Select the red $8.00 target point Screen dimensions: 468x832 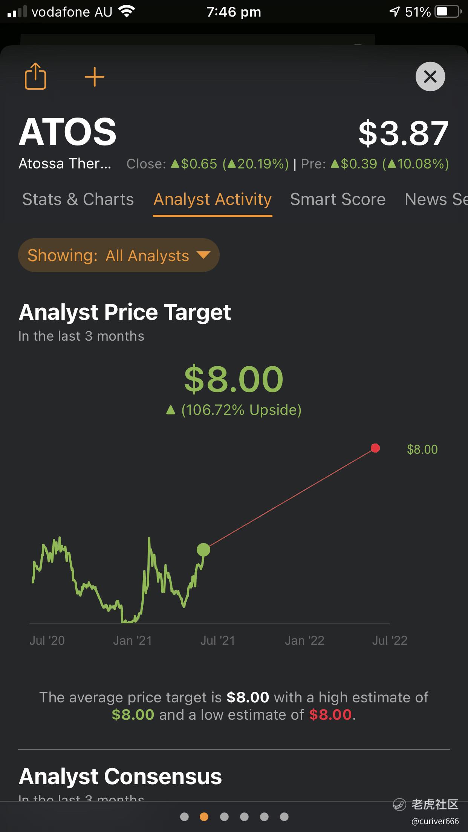(375, 448)
